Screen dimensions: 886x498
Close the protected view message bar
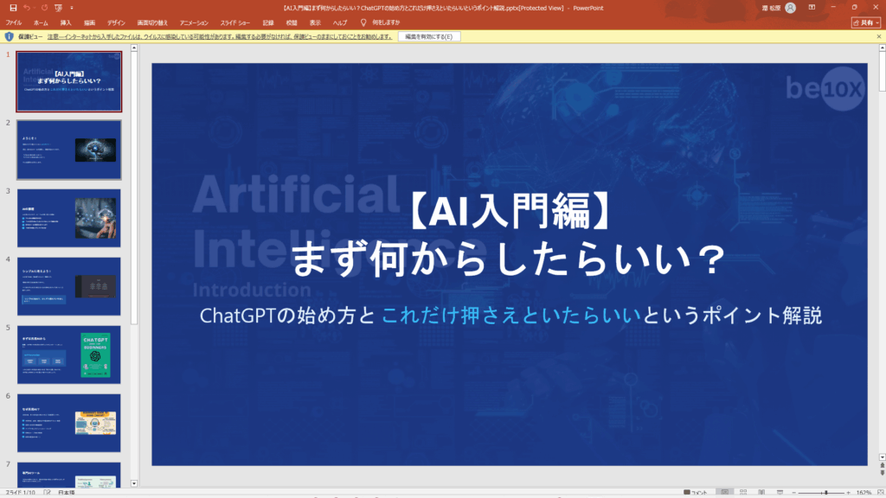(879, 36)
